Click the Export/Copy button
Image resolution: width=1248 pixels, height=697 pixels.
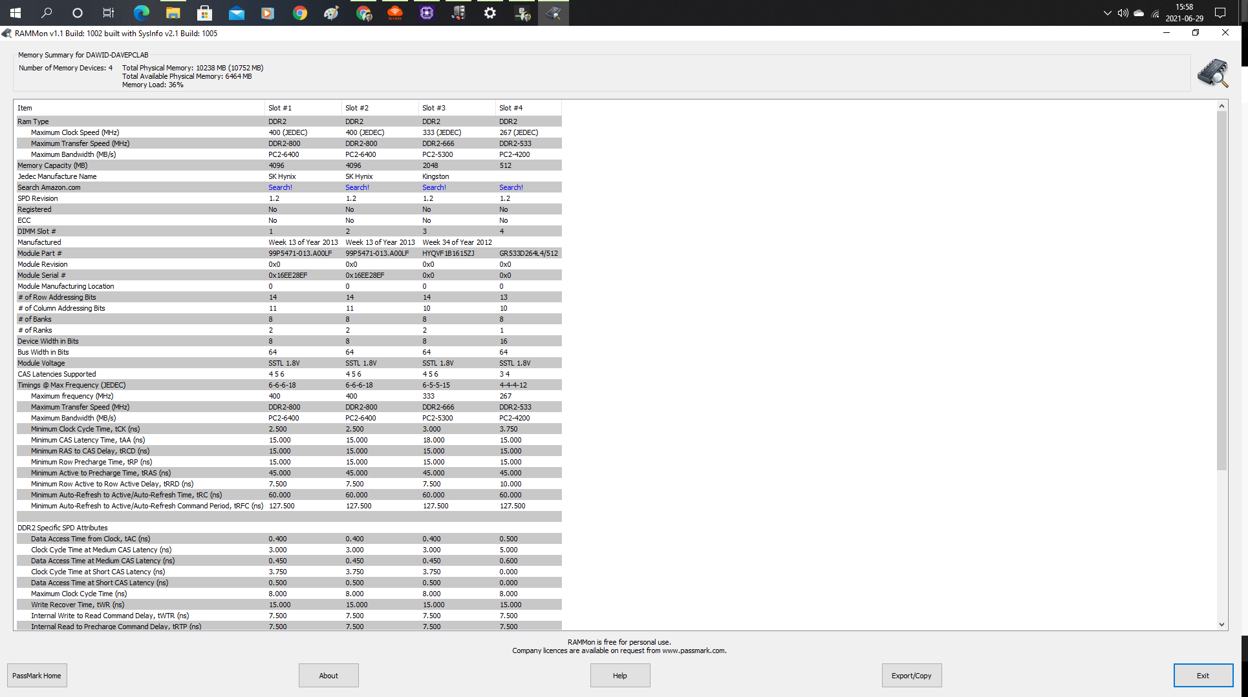point(912,676)
